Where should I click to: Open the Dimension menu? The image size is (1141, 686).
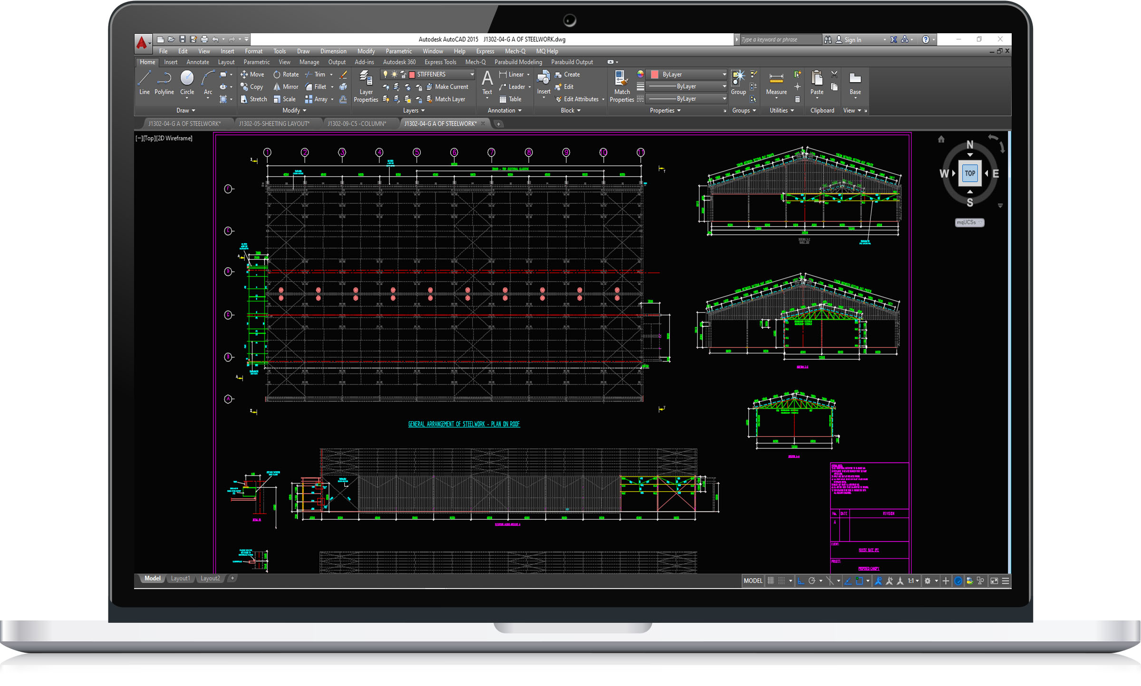click(x=333, y=51)
